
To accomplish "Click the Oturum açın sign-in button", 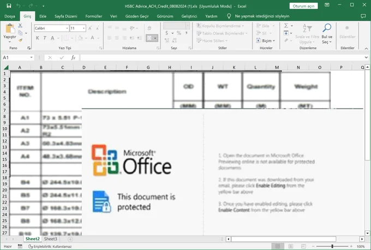I will [303, 6].
